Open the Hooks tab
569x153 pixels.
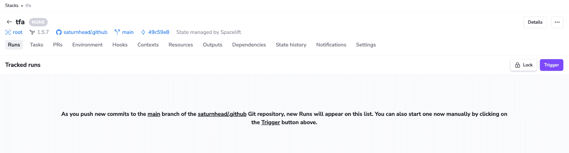pyautogui.click(x=120, y=45)
